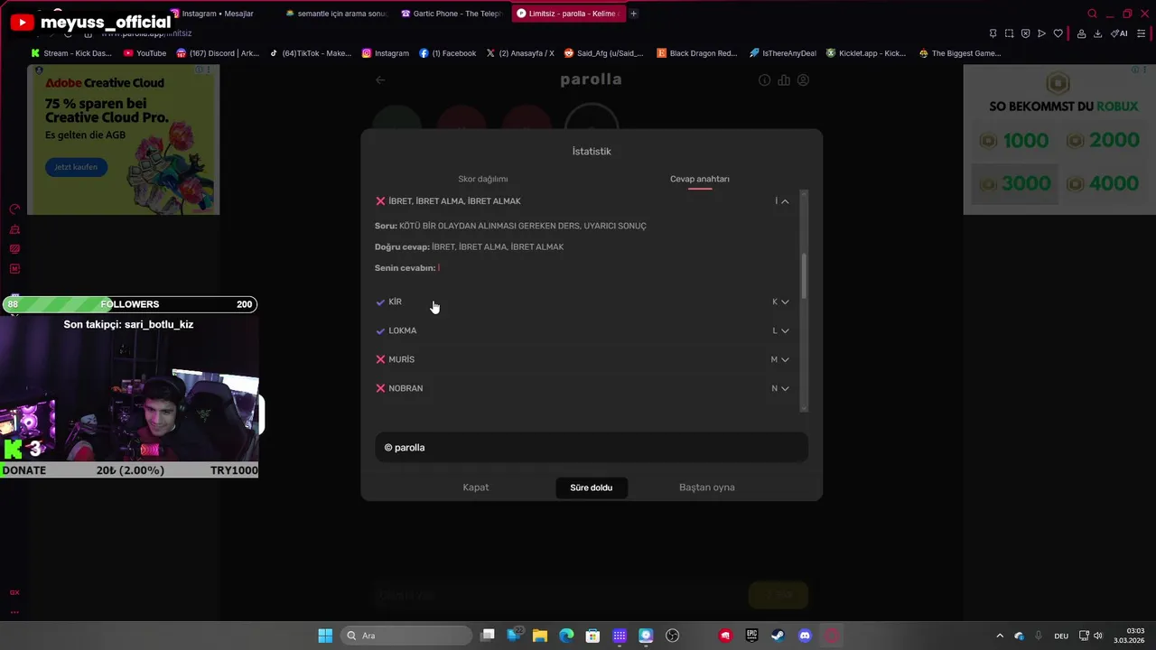Click the Jetzt kaufen Adobe ad button

77,167
